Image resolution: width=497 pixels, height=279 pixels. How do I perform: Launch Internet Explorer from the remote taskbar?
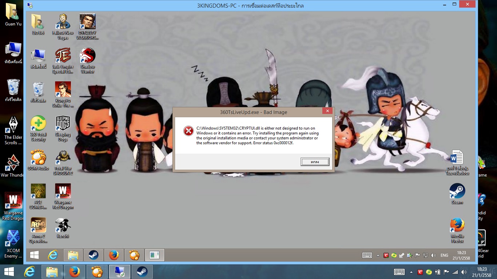click(53, 255)
